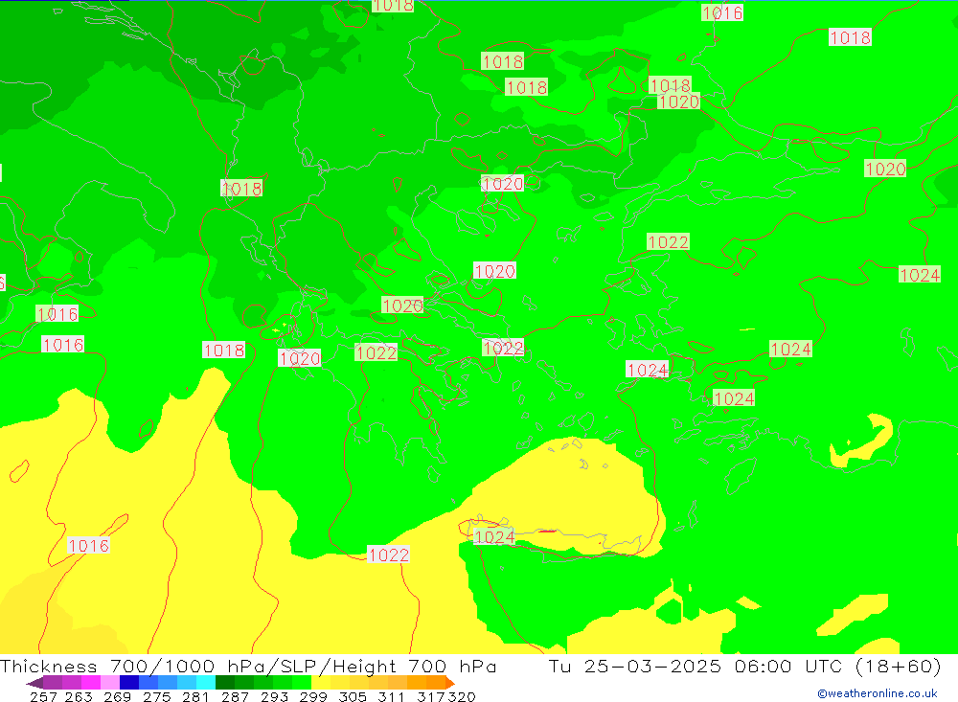This screenshot has height=702, width=958.
Task: Click the cyan swatch in color scale
Action: (206, 683)
